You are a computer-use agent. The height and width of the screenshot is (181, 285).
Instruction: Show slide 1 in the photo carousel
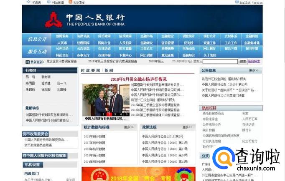pos(103,114)
